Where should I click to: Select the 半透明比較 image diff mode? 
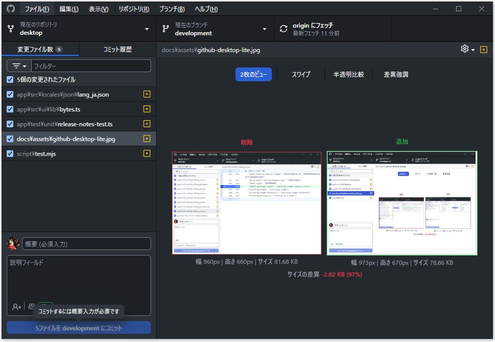point(349,75)
